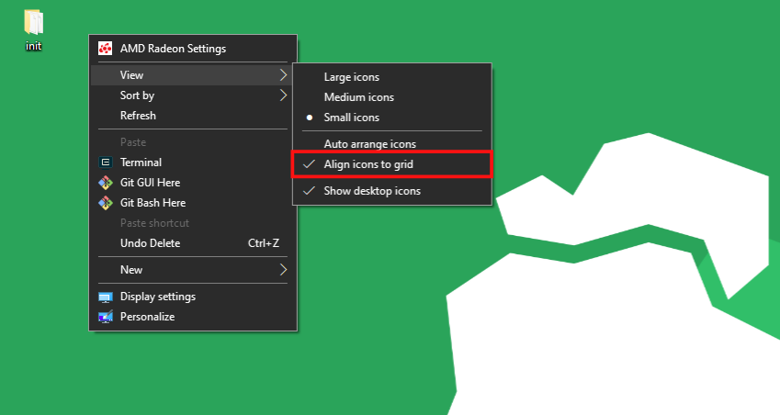The width and height of the screenshot is (780, 415).
Task: Open the View menu entry
Action: [193, 75]
